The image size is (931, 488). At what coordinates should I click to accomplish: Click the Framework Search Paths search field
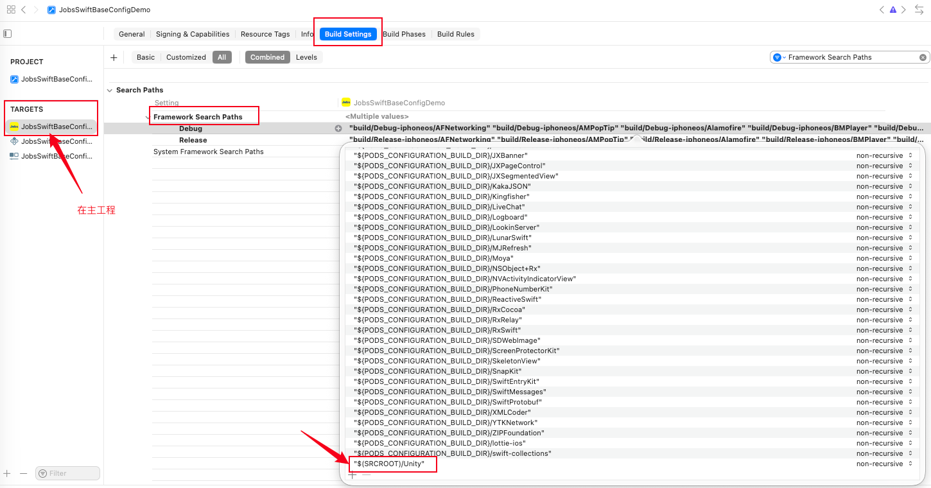[850, 57]
